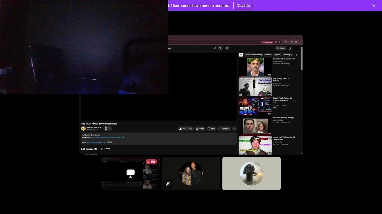The height and width of the screenshot is (214, 382).
Task: Click the Ask Google button in Chrome
Action: (267, 42)
